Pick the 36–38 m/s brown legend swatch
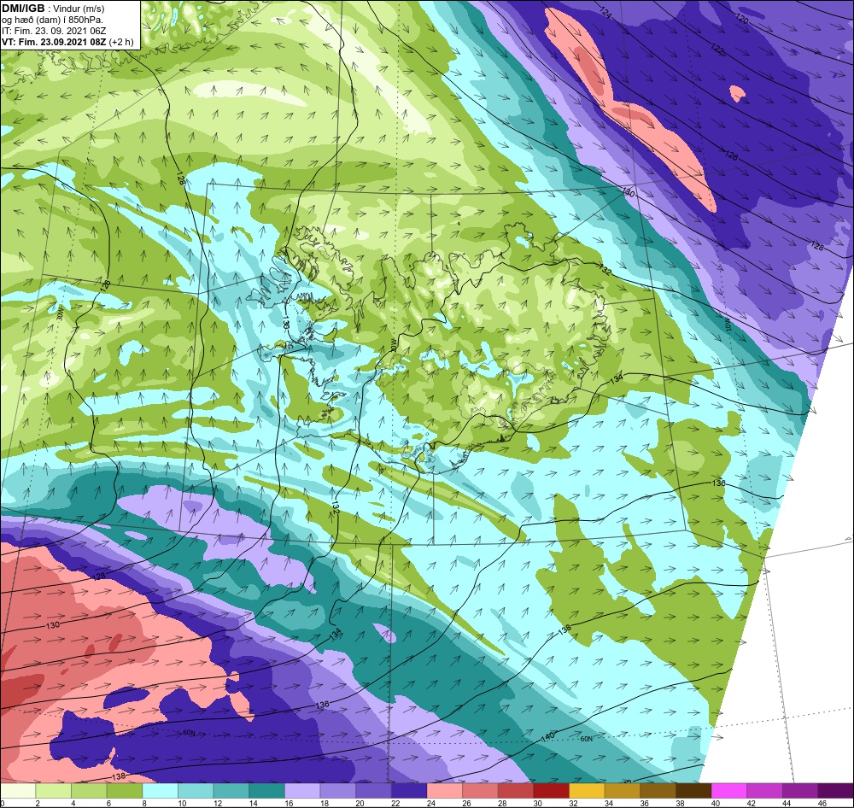Screen dimensions: 854x808 click(x=658, y=790)
